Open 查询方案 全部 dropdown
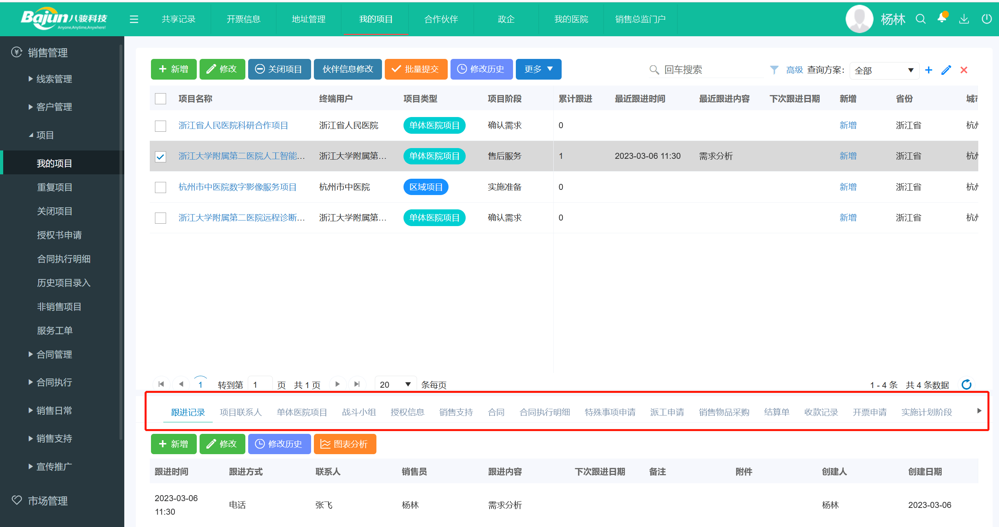999x527 pixels. click(884, 70)
